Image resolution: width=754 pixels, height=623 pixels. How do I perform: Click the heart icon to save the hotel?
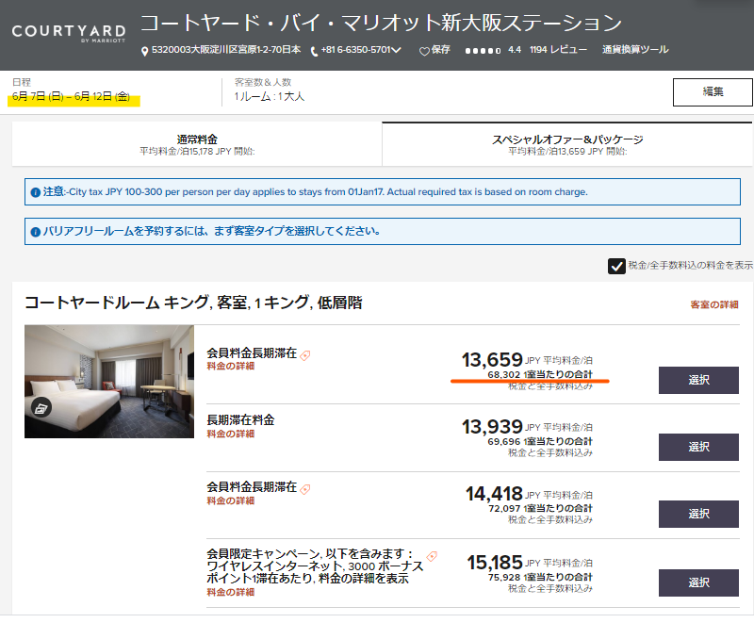pos(424,51)
